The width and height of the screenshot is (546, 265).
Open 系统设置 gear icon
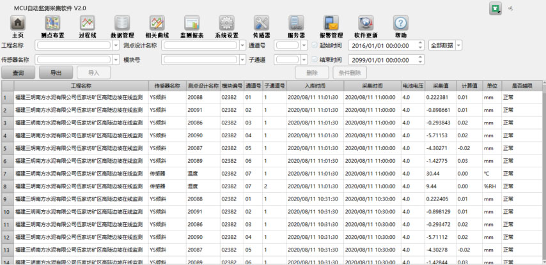coord(227,23)
